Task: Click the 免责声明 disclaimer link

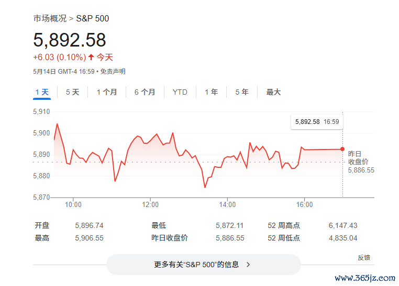Action: (113, 72)
